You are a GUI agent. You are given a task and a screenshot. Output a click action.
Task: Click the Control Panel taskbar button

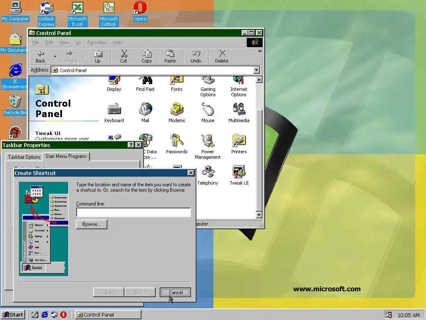[x=108, y=315]
